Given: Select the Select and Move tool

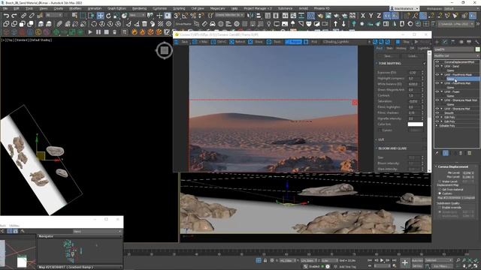Looking at the screenshot, I should 100,16.
